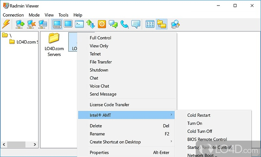
Task: Switch to icon view toolbar button
Action: pyautogui.click(x=150, y=24)
